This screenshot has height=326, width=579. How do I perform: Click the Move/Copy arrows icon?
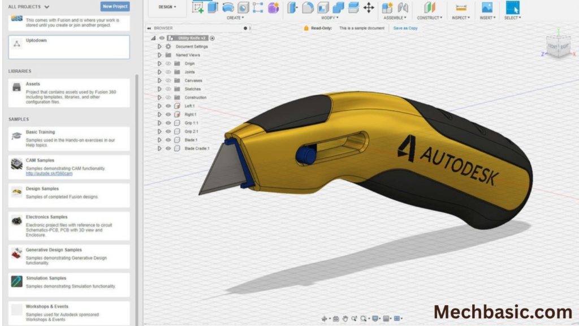pyautogui.click(x=369, y=7)
